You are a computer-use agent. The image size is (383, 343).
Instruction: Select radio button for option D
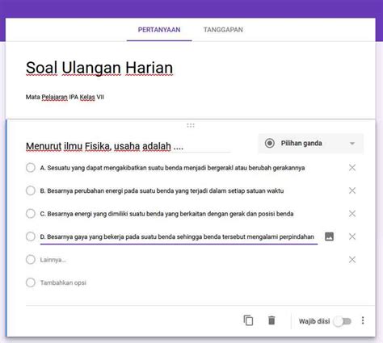click(x=31, y=236)
